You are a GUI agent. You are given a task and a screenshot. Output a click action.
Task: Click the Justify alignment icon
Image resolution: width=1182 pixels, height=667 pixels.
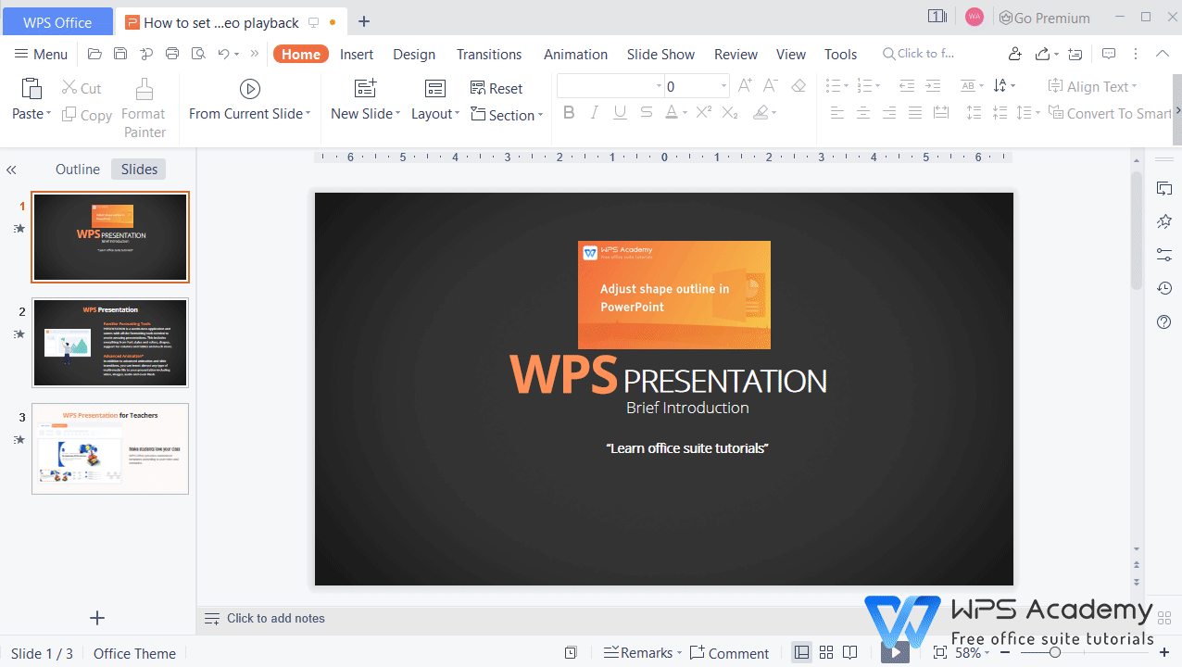tap(915, 113)
